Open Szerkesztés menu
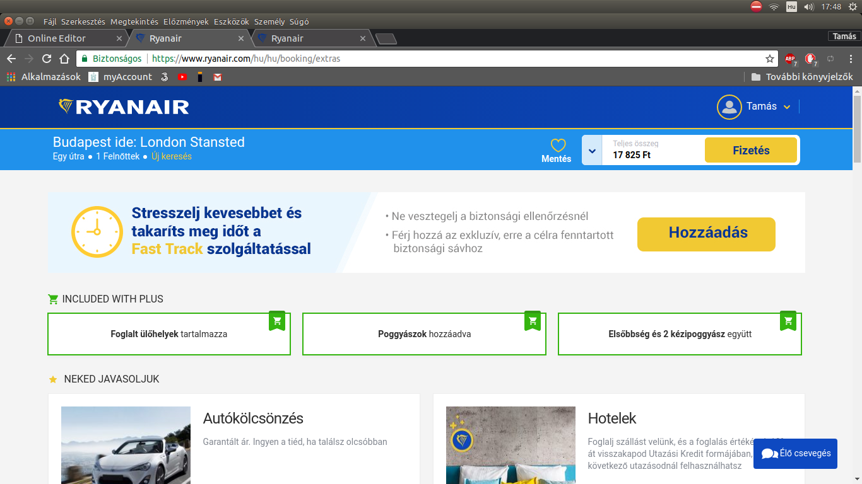 tap(83, 21)
